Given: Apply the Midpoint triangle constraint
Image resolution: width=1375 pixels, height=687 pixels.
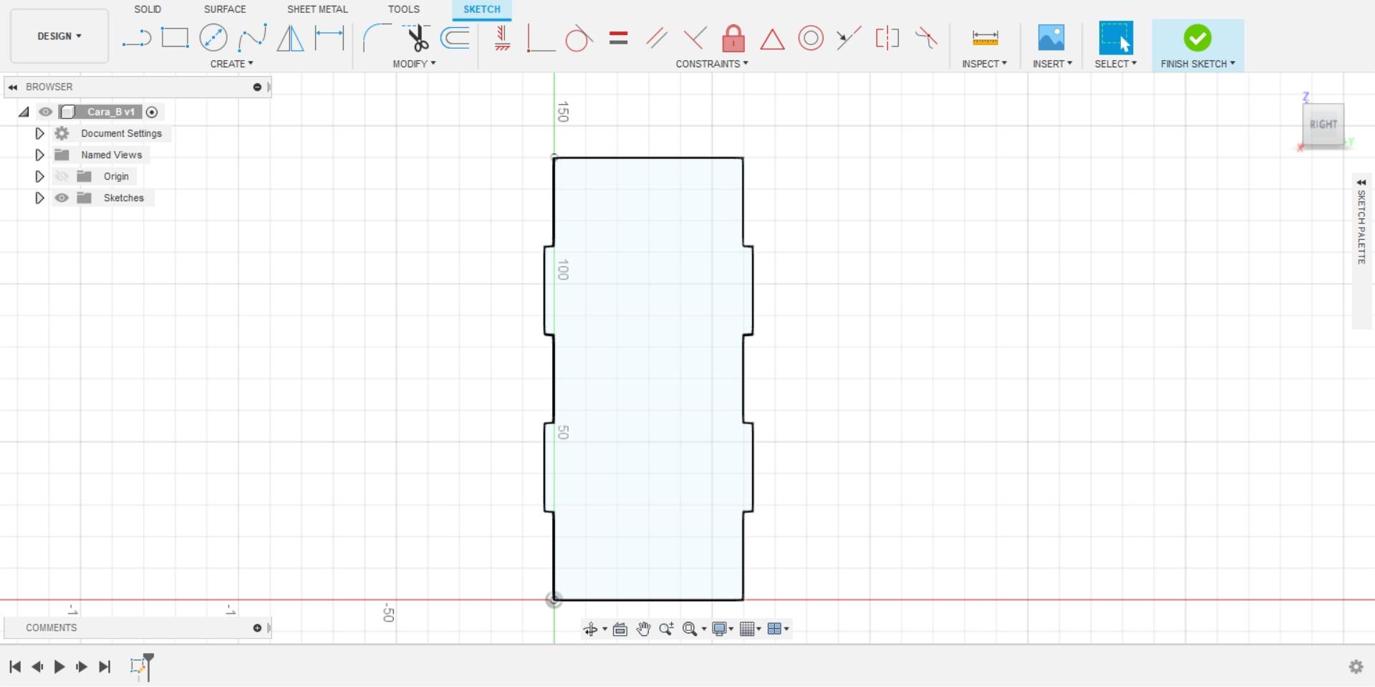Looking at the screenshot, I should (772, 39).
